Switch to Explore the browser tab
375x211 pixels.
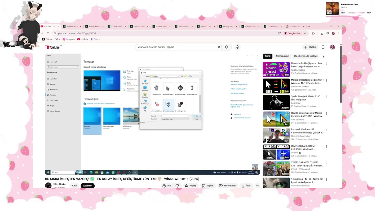pyautogui.click(x=72, y=26)
